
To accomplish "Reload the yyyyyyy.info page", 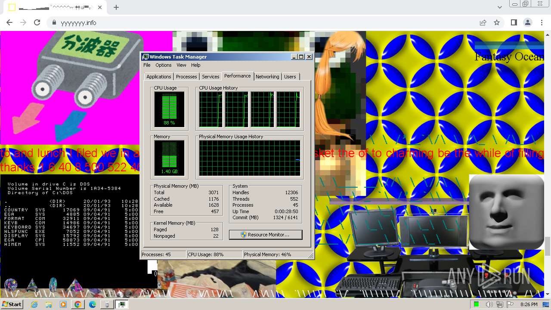I will pyautogui.click(x=37, y=23).
